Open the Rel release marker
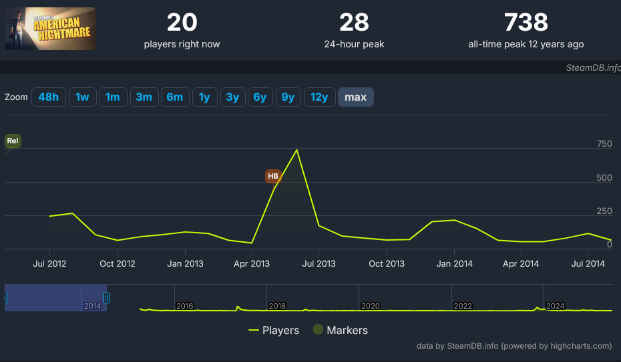This screenshot has height=362, width=621. (13, 141)
